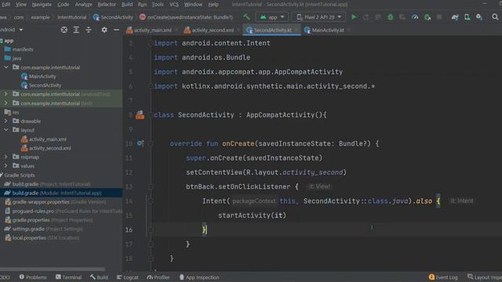Viewport: 502px width, 282px height.
Task: Click the Expand All icon in Project panel
Action: (76, 30)
